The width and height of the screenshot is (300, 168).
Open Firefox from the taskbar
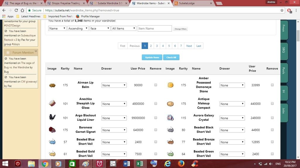(181, 164)
